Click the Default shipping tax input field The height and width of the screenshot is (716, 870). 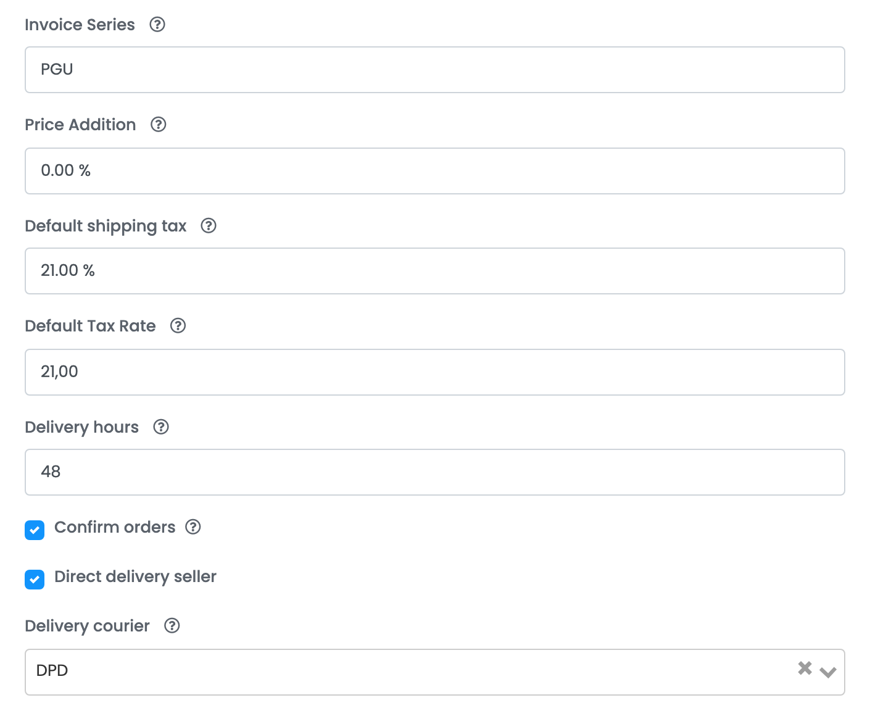[434, 271]
